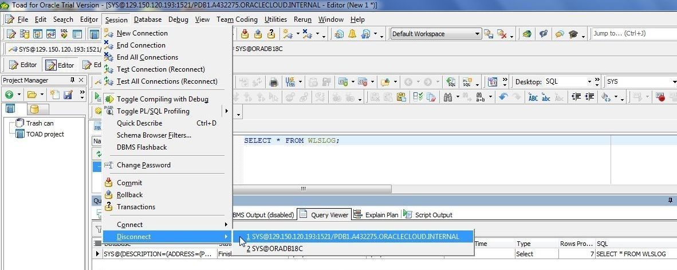Click the End Connection toolbar icon
Viewport: 677px width, 270px height.
tap(307, 34)
